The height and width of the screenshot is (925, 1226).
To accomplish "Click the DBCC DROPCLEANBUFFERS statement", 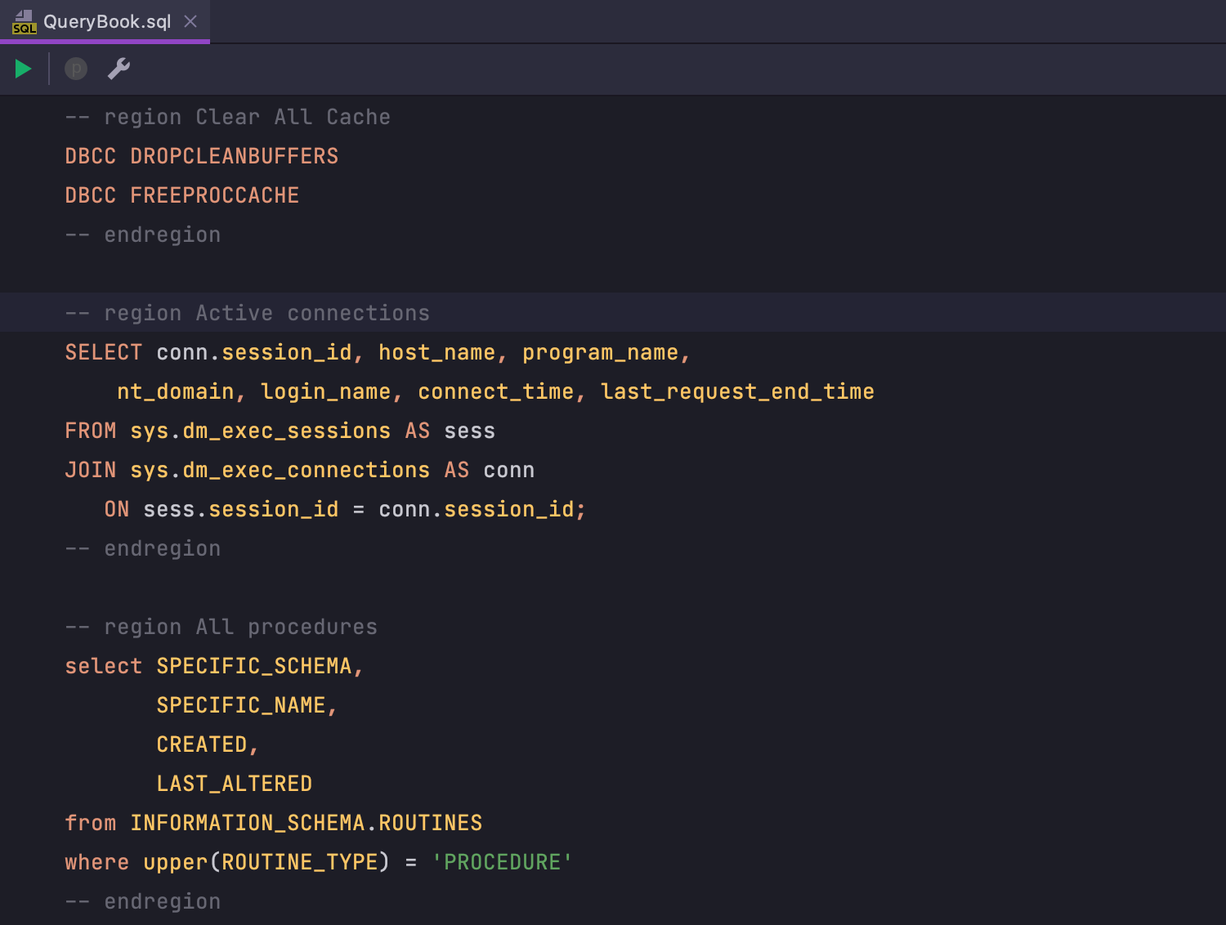I will pos(202,156).
